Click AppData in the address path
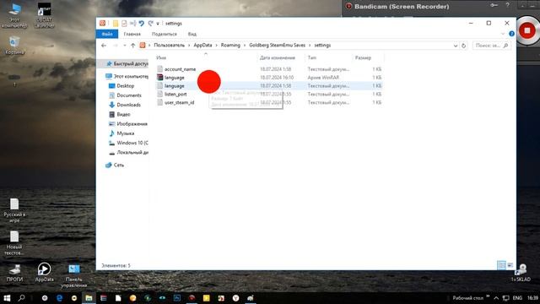The image size is (540, 304). click(x=202, y=45)
